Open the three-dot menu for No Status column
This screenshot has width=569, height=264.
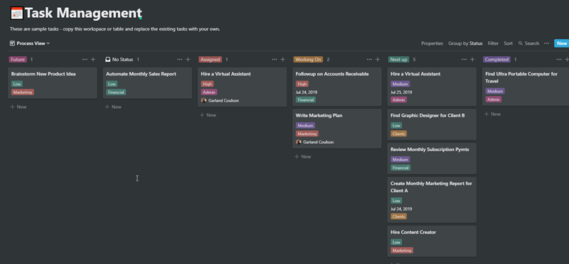coord(180,60)
